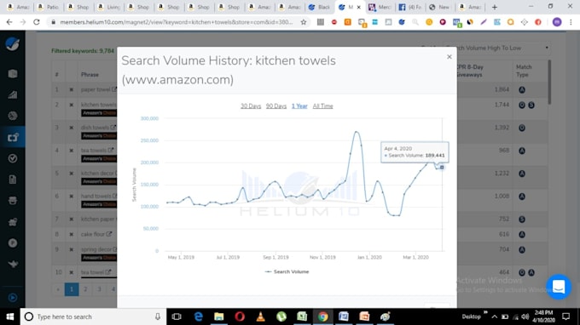Open Chrome three-dot menu

tap(571, 22)
